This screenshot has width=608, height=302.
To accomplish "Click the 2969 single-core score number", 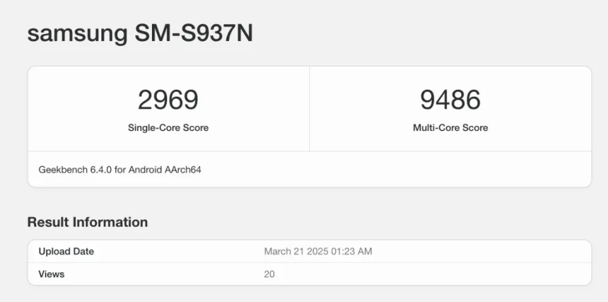I will [168, 100].
